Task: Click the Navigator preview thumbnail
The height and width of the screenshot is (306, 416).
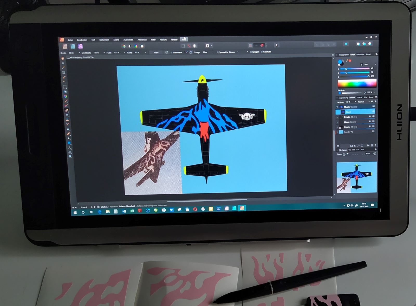Action: tap(356, 177)
